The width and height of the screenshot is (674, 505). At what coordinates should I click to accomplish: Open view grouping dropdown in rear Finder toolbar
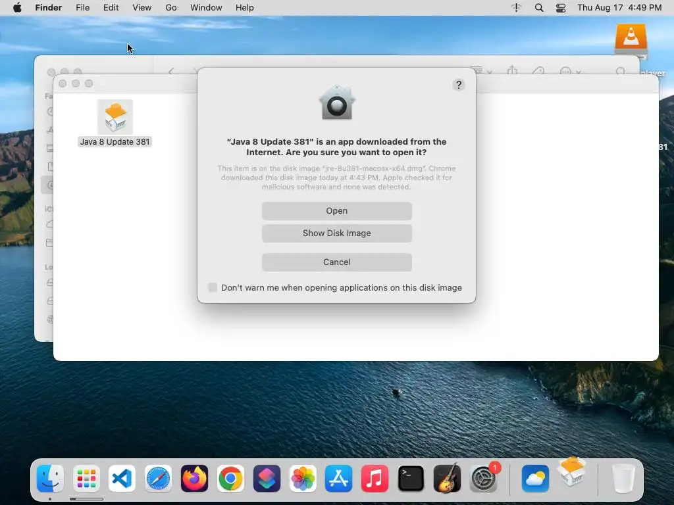[x=481, y=70]
